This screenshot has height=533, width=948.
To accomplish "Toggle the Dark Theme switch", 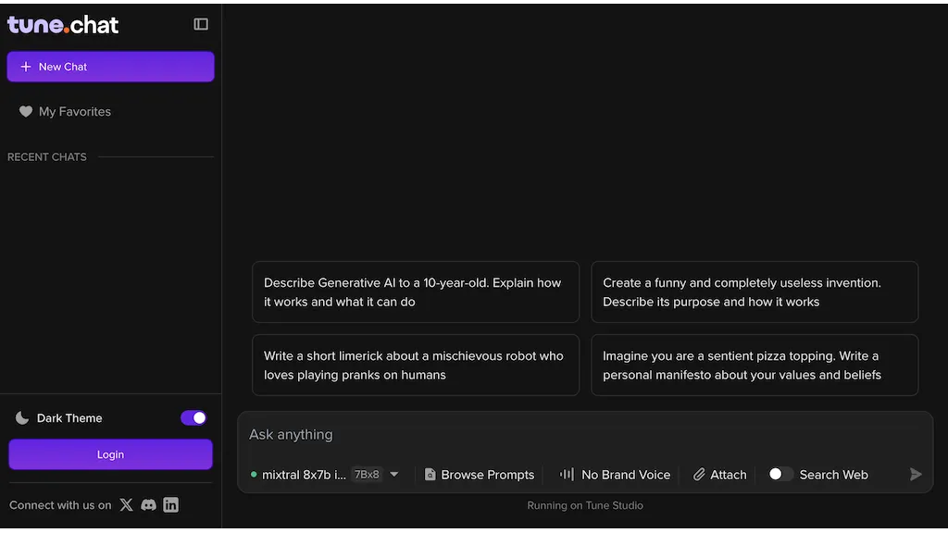I will [x=193, y=417].
